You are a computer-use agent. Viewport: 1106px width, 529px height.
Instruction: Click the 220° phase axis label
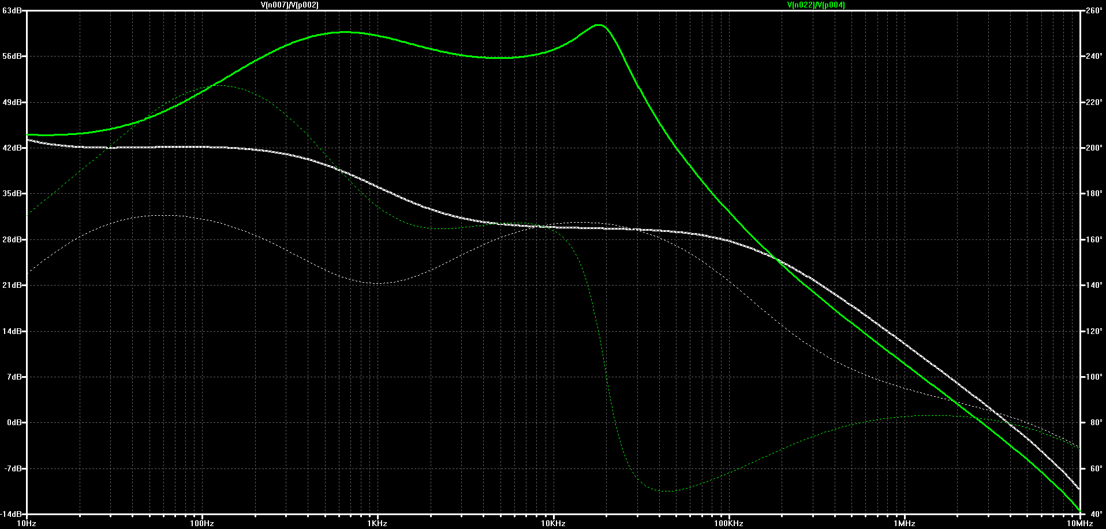1094,102
